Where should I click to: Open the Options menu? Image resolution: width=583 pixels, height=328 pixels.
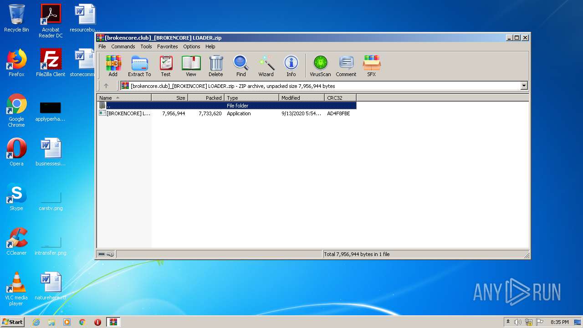[192, 46]
